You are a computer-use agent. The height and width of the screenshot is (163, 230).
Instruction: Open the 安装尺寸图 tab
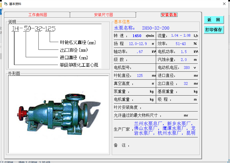point(103,15)
